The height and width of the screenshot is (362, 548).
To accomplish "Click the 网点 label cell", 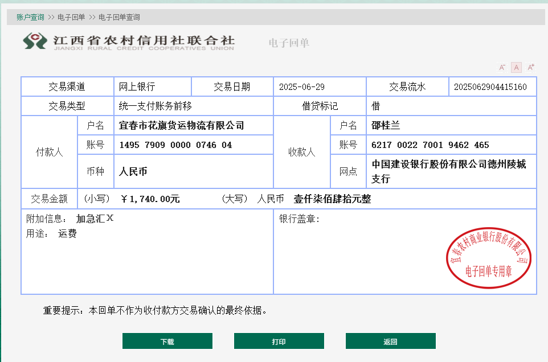I will click(x=348, y=171).
